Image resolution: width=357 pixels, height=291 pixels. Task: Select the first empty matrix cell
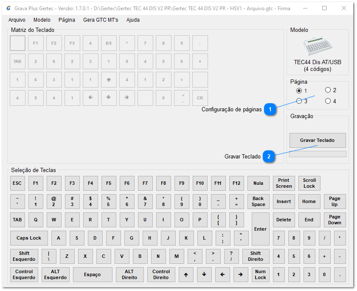(x=17, y=43)
